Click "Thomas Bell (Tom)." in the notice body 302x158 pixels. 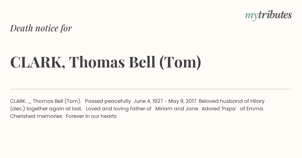click(x=57, y=101)
